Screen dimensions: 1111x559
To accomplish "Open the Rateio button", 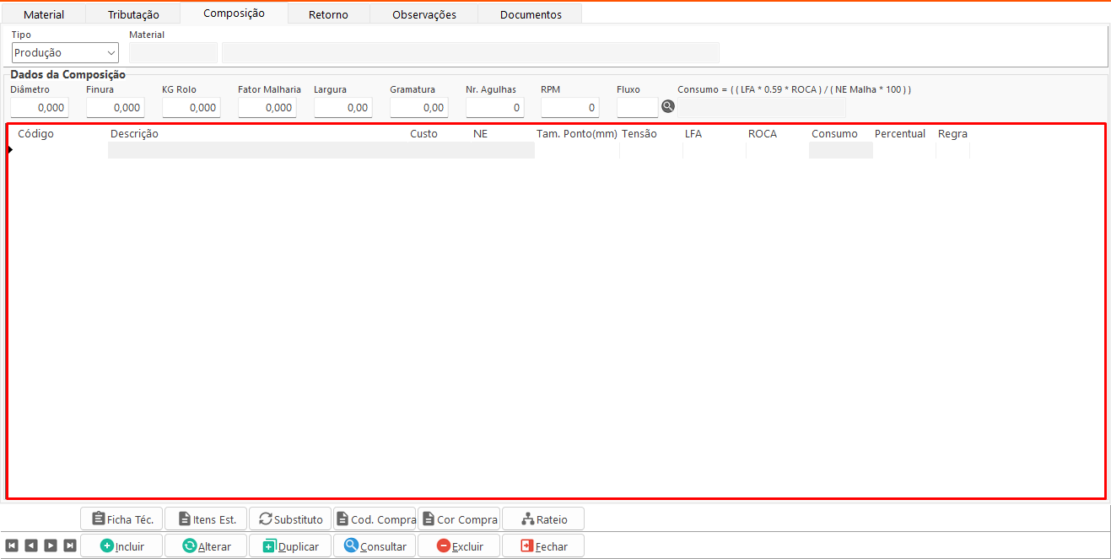I will click(x=543, y=519).
